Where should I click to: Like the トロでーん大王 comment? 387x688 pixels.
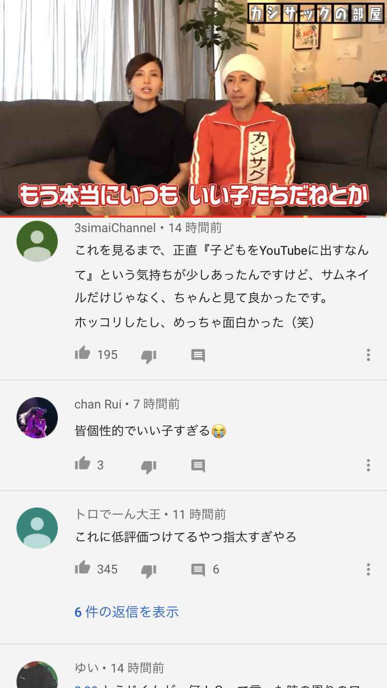83,568
